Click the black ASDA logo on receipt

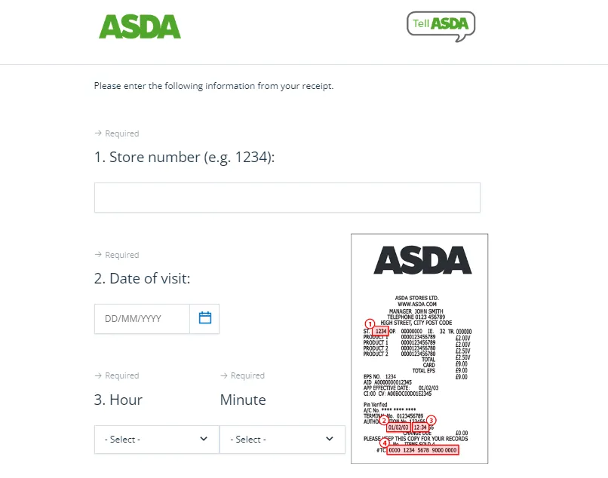(422, 260)
